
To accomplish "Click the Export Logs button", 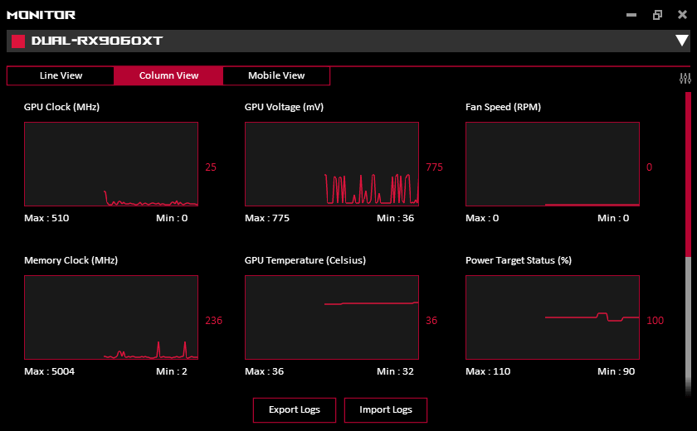I will click(x=295, y=409).
